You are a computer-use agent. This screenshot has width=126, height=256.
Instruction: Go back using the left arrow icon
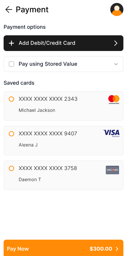(9, 9)
